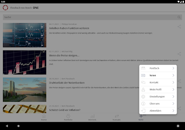Expand the Postfach chevron arrow

point(173,68)
